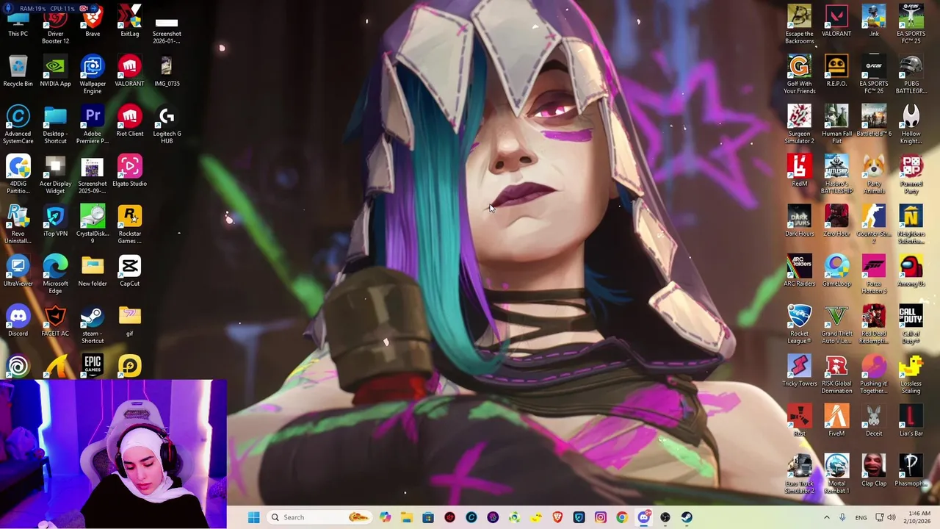
Task: Launch EA SPORTS FC 25
Action: click(x=911, y=25)
